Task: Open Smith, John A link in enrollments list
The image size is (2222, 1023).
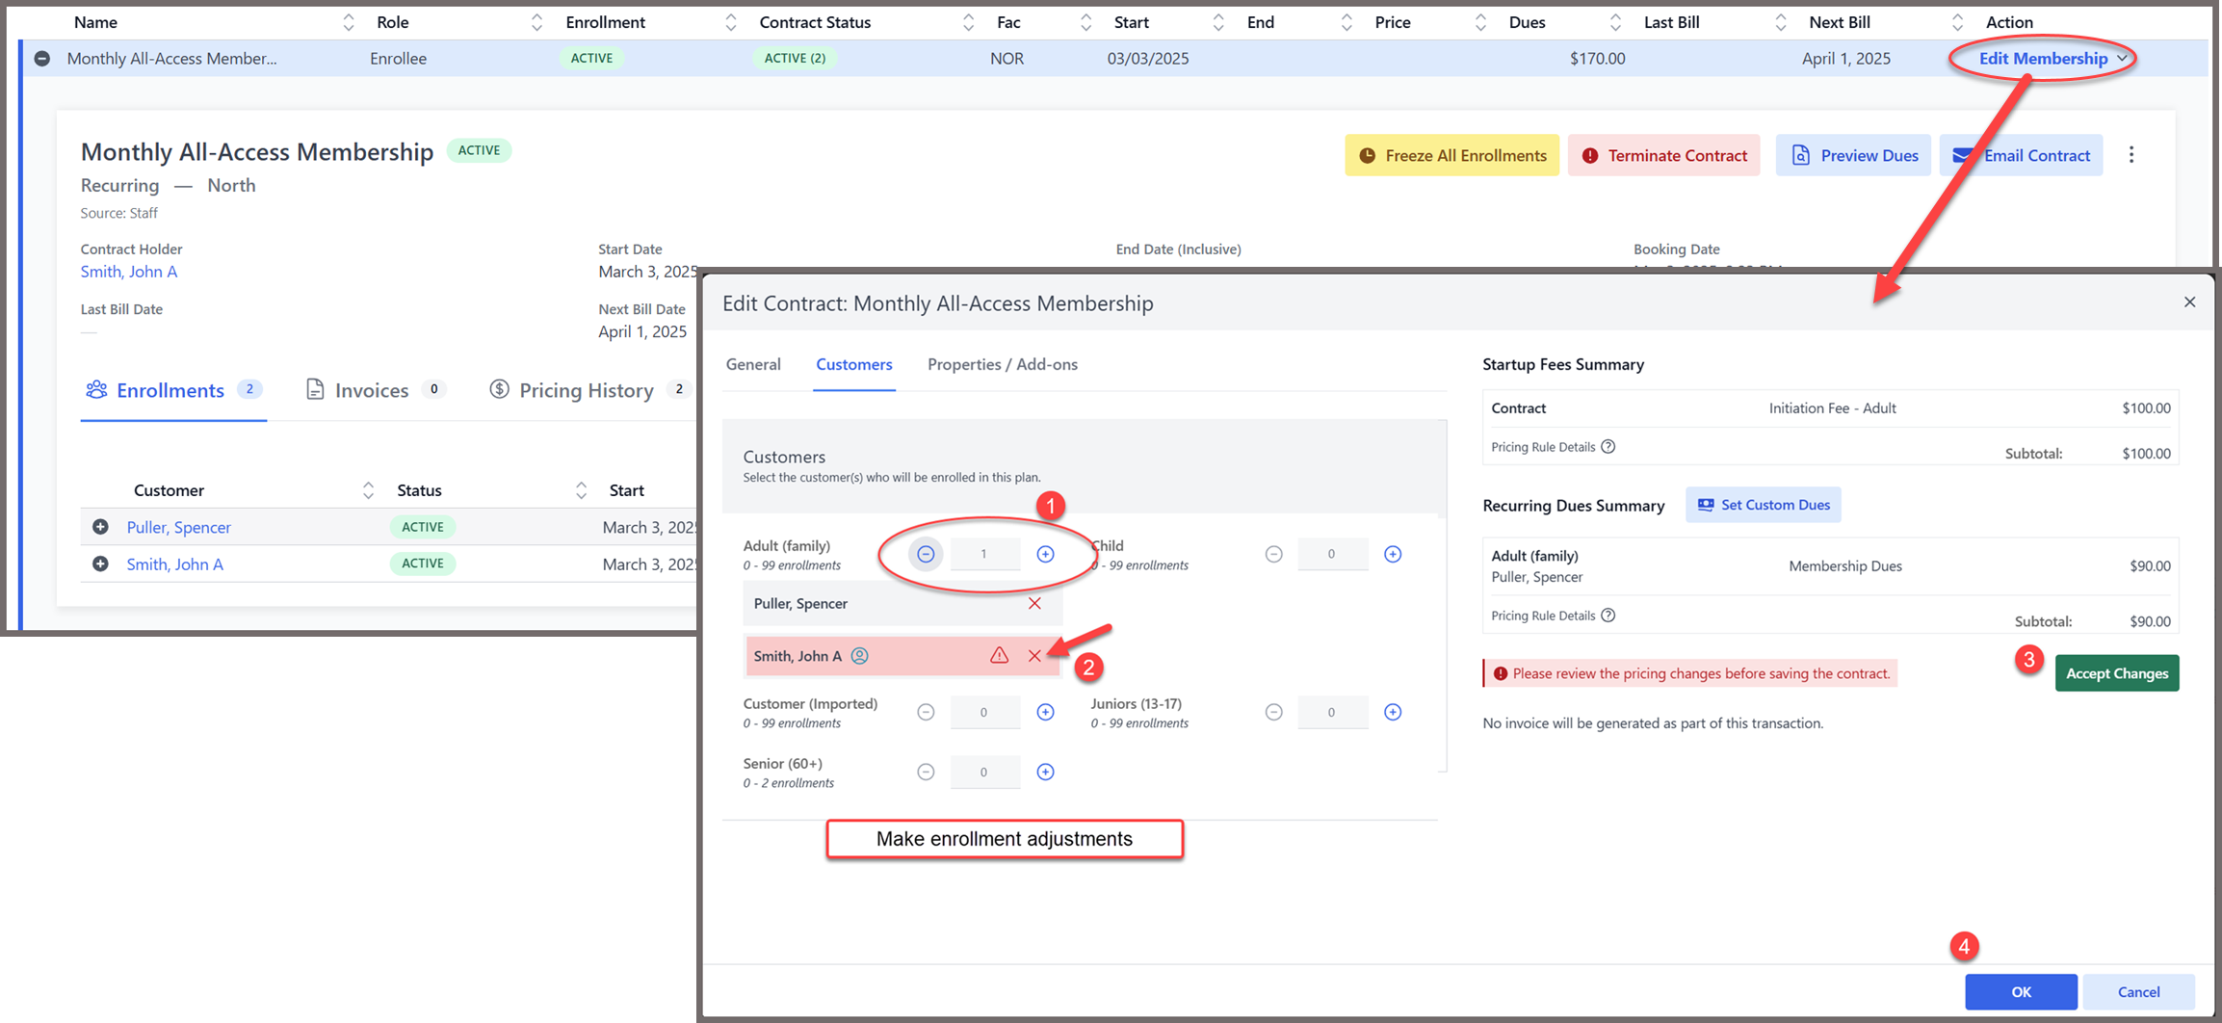Action: [x=175, y=564]
